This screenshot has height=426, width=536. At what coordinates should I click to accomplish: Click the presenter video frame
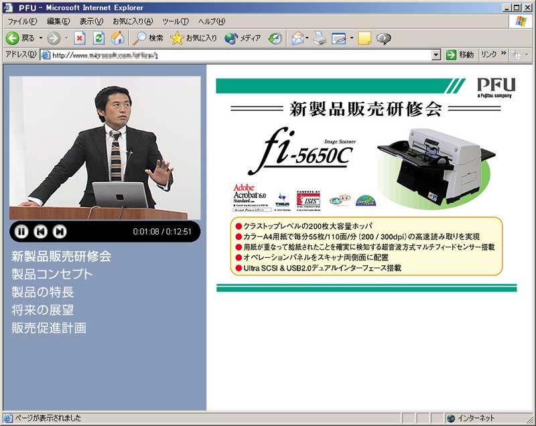(105, 148)
